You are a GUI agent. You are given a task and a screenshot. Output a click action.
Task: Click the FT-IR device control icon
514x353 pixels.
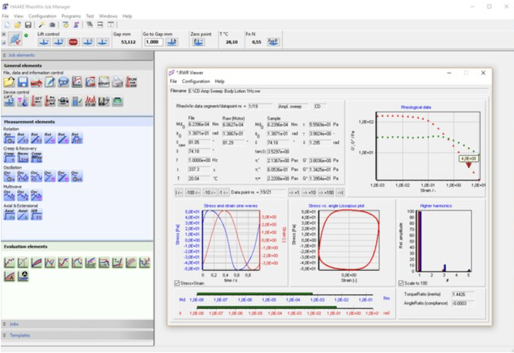(x=91, y=101)
